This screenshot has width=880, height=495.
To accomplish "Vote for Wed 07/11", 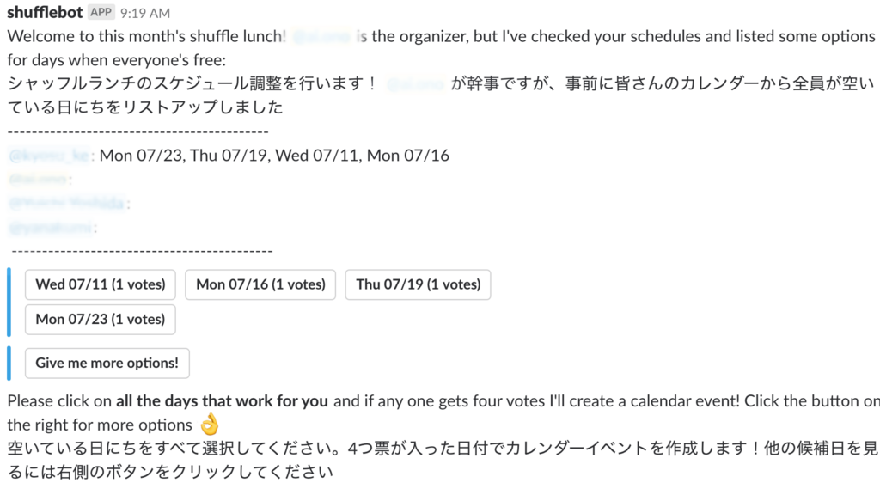I will [101, 284].
